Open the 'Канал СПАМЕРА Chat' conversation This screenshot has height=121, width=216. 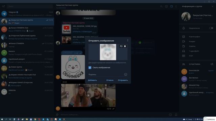click(x=27, y=29)
